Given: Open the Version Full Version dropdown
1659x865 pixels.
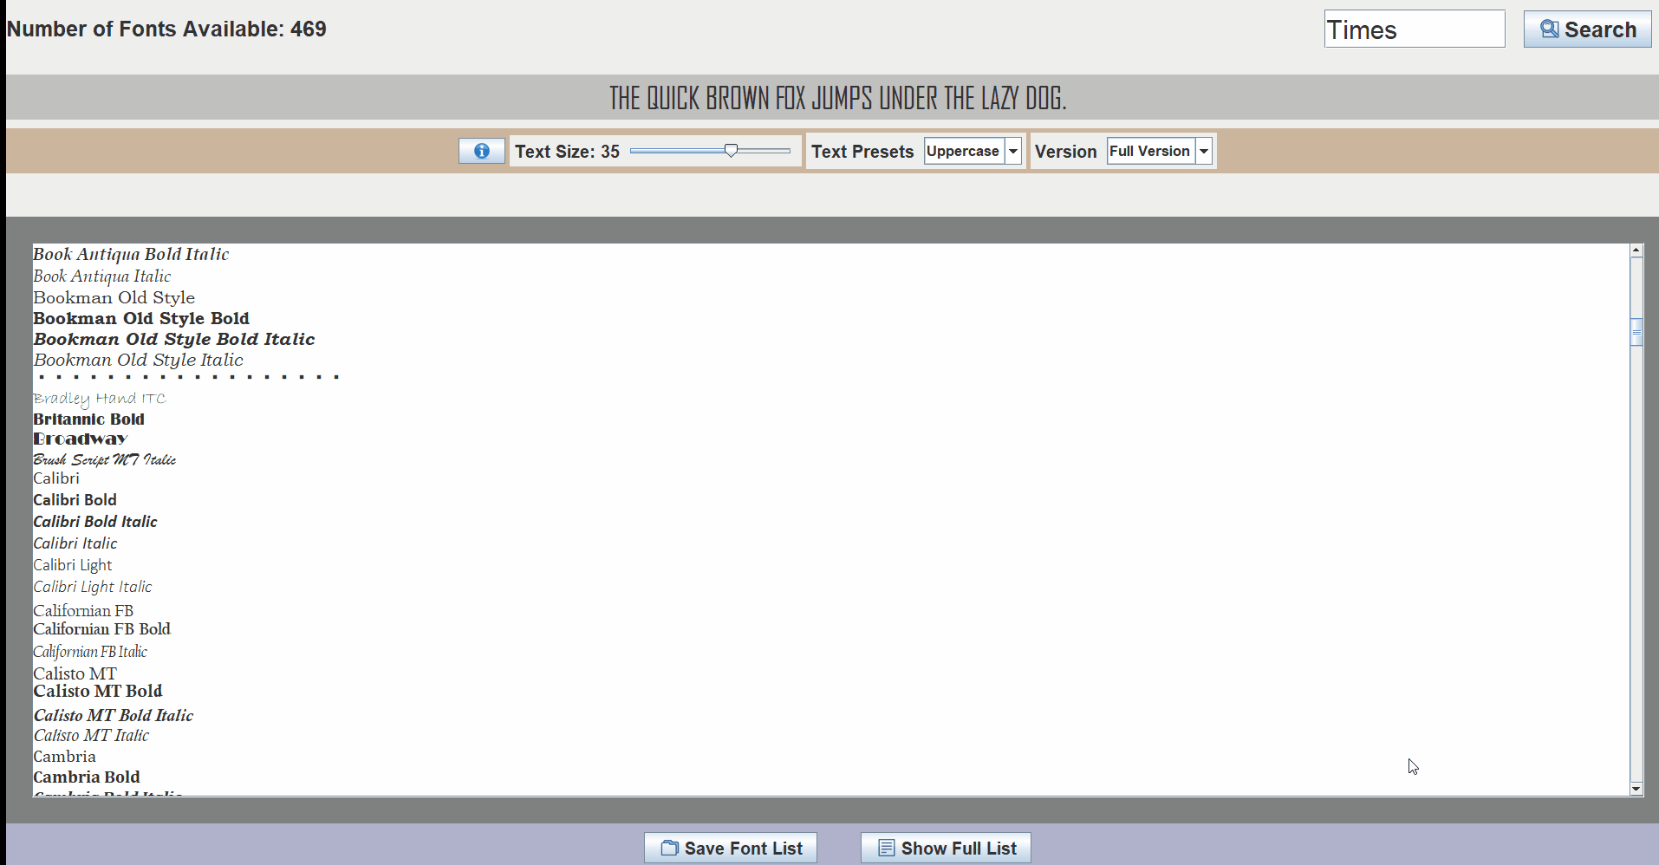Looking at the screenshot, I should click(1160, 151).
